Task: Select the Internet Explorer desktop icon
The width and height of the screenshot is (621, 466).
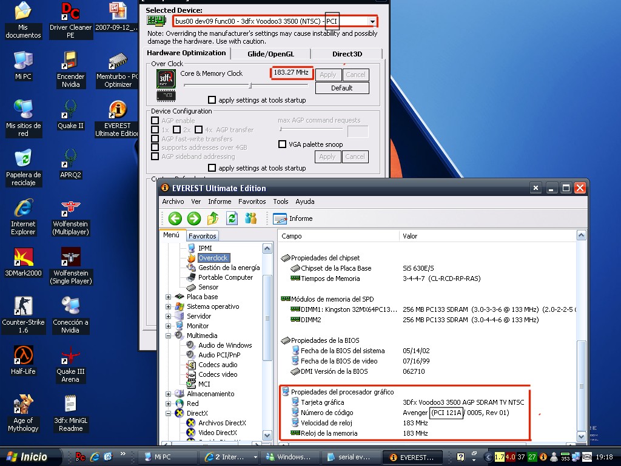Action: (x=23, y=217)
